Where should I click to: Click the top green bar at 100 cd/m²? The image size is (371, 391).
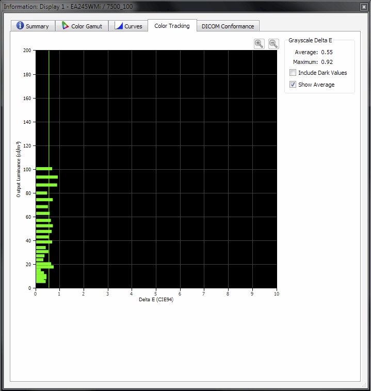pos(44,169)
